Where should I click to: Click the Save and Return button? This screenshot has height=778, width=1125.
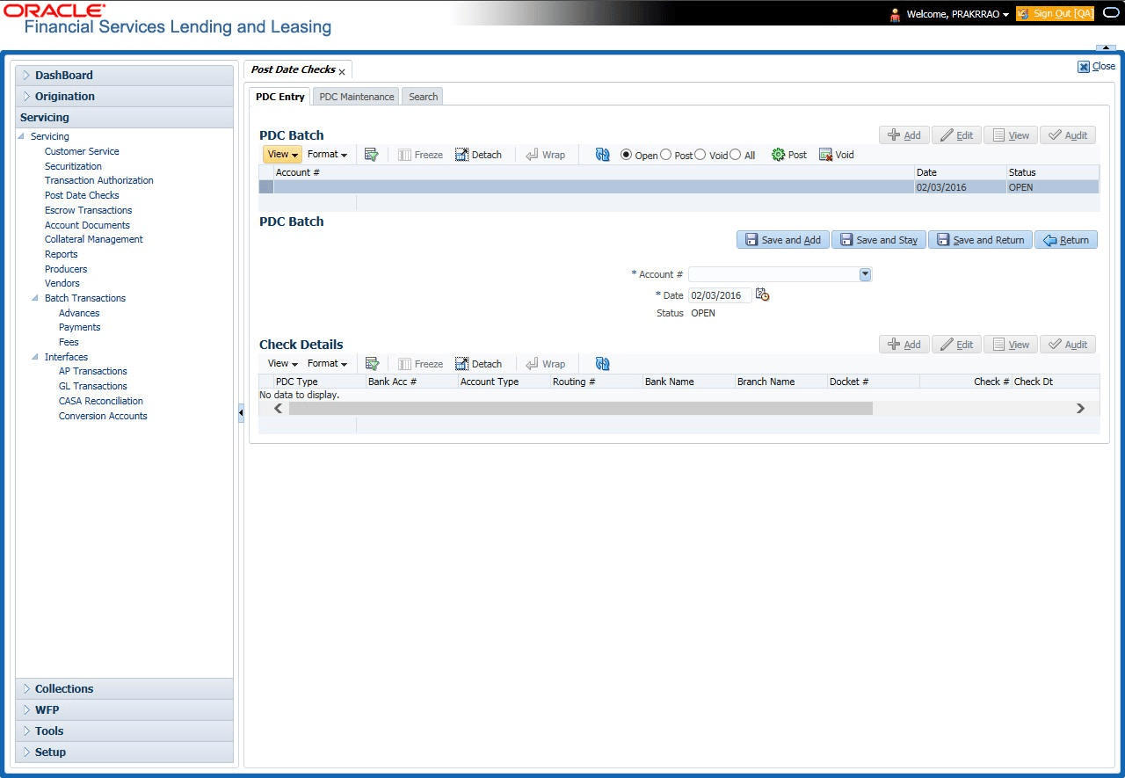coord(980,240)
